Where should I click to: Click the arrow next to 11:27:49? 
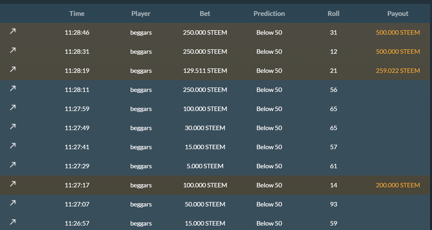(13, 127)
